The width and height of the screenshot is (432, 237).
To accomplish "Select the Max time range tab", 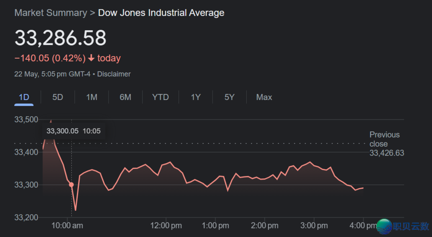I will pos(264,97).
